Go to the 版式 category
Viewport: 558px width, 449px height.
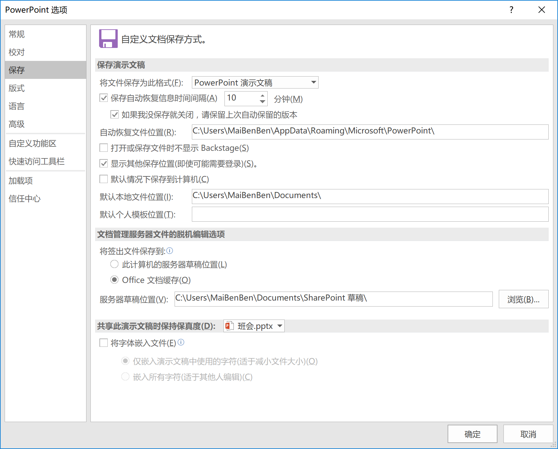[x=46, y=88]
